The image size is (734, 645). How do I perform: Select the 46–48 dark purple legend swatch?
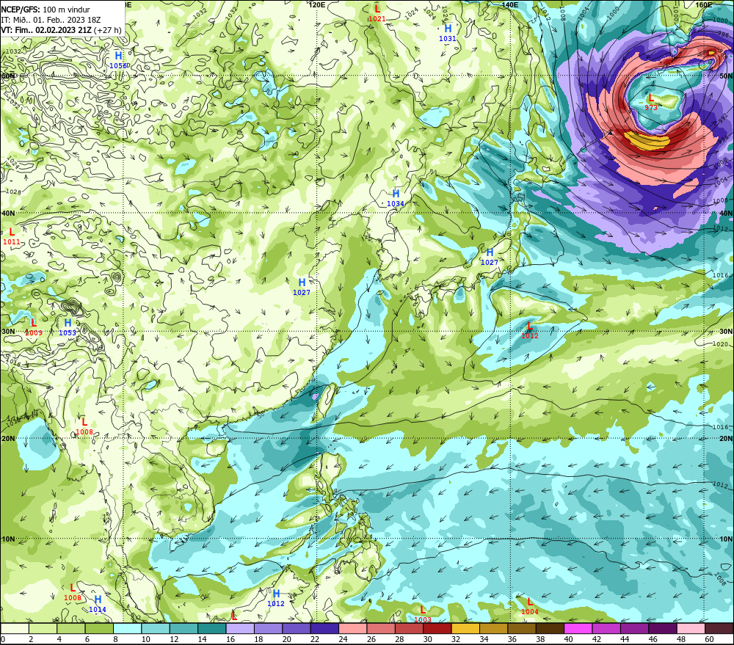(663, 628)
